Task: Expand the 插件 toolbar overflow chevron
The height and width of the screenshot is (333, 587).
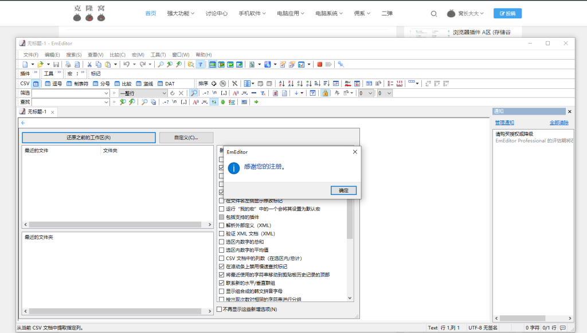Action: coord(36,73)
